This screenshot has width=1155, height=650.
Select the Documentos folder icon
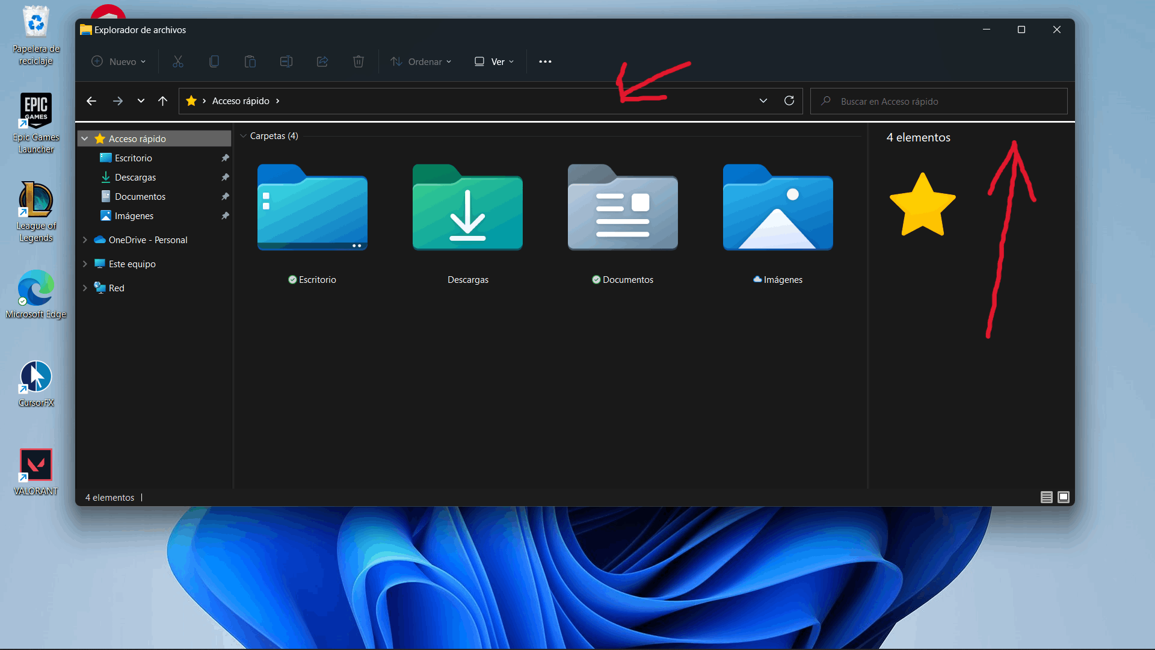[623, 207]
